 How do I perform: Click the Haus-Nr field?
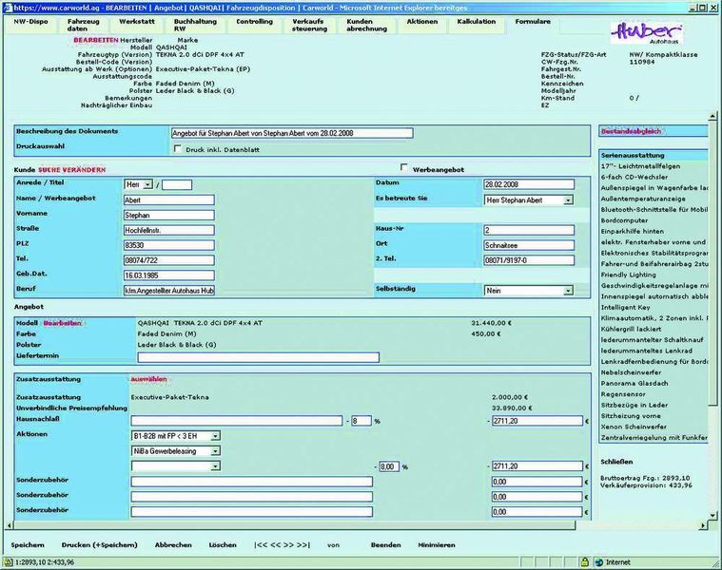(529, 230)
